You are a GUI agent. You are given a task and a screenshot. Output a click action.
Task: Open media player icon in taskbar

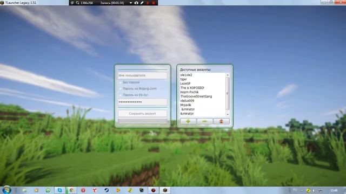tap(36, 190)
